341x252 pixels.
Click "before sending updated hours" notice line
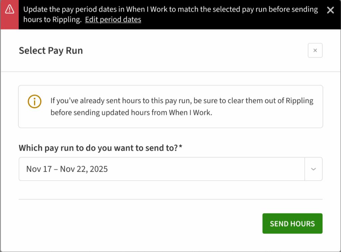[131, 113]
